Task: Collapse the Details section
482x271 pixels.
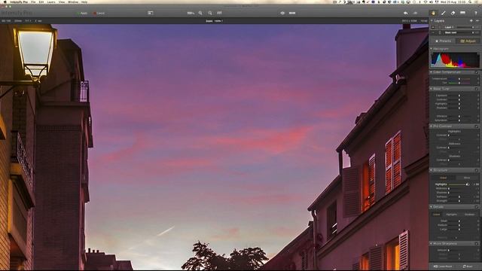Action: coord(432,207)
